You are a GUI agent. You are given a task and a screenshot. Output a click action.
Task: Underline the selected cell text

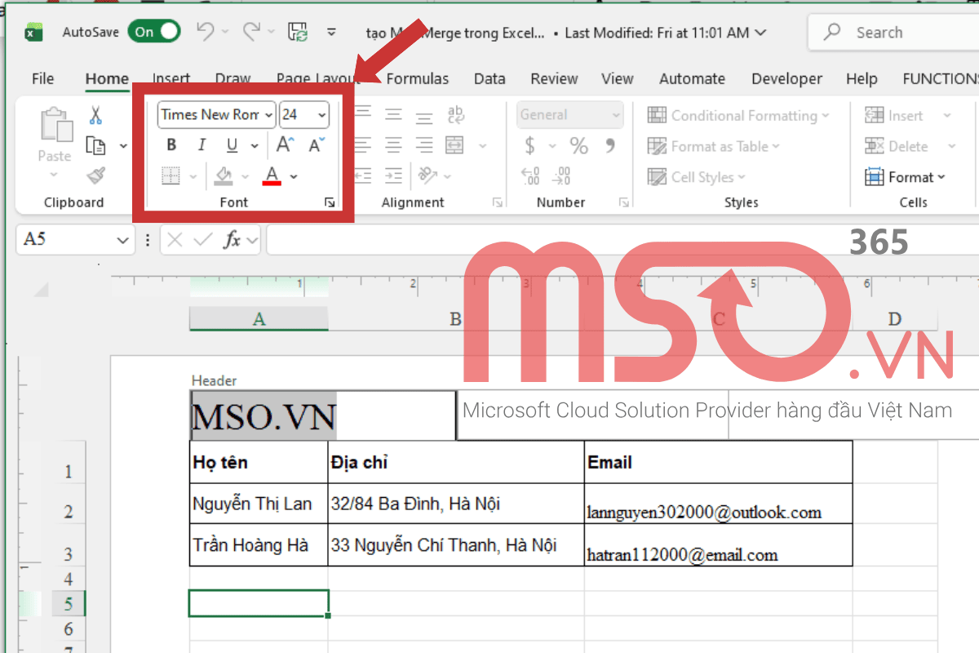pyautogui.click(x=231, y=144)
